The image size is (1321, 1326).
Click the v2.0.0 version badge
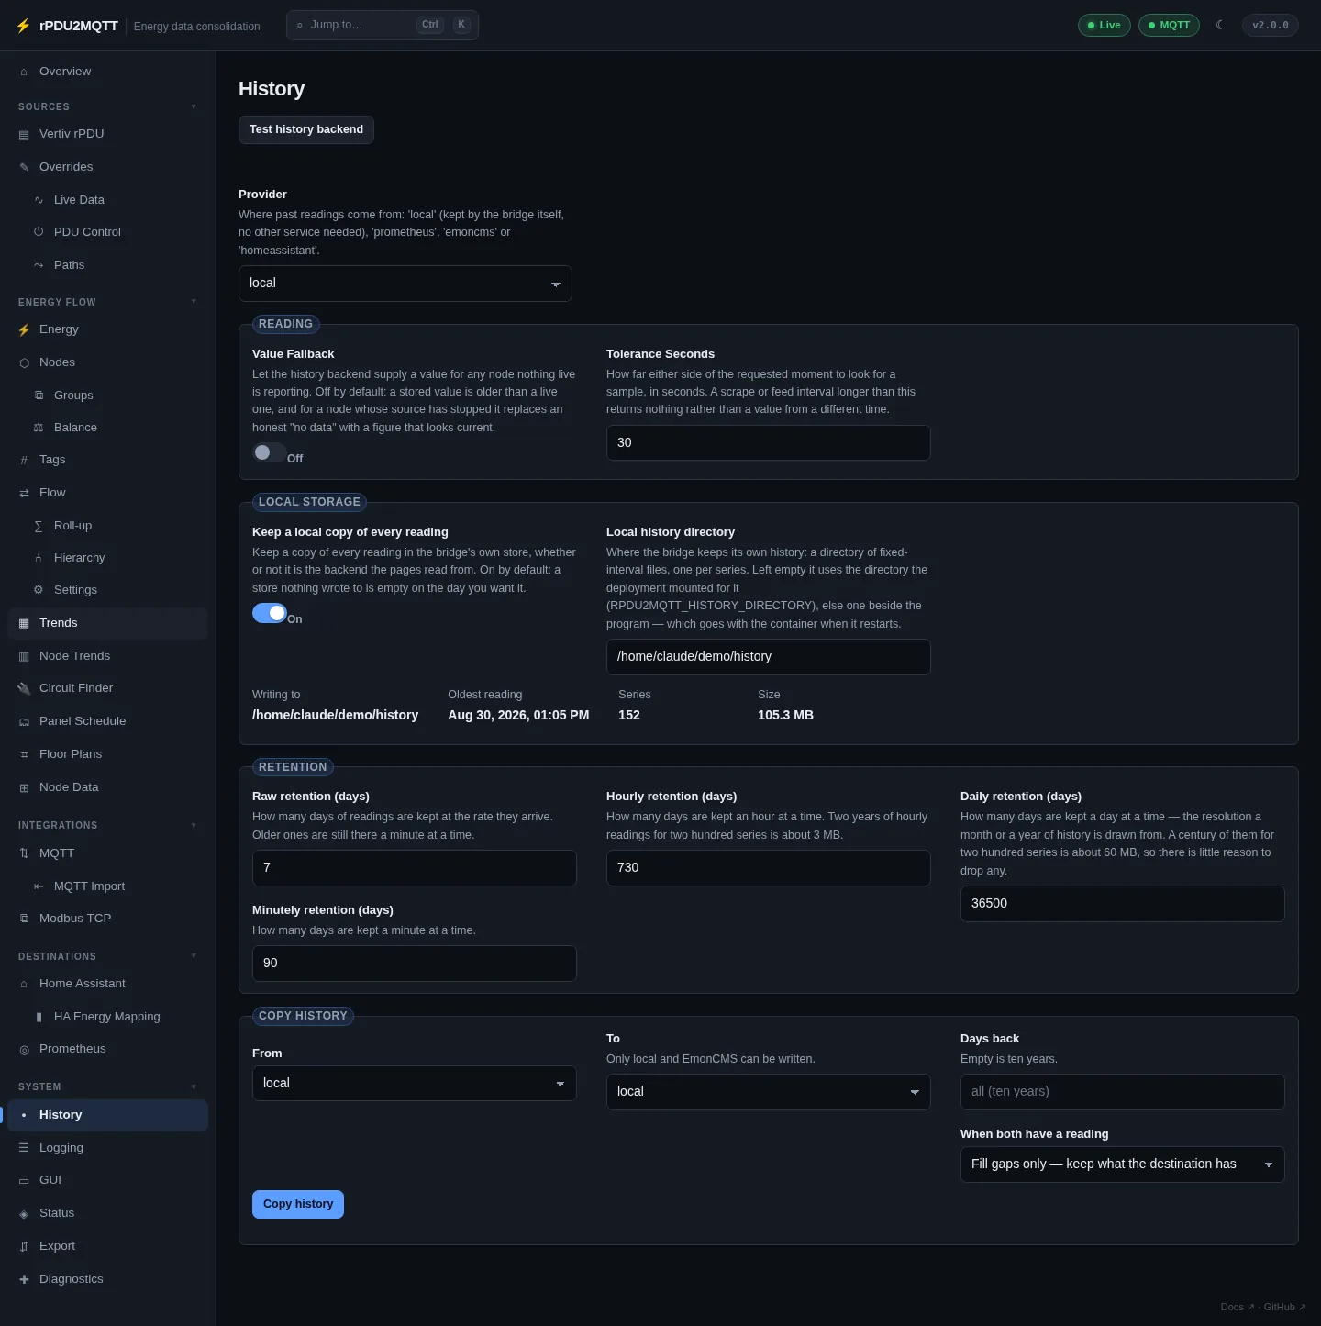click(x=1271, y=25)
